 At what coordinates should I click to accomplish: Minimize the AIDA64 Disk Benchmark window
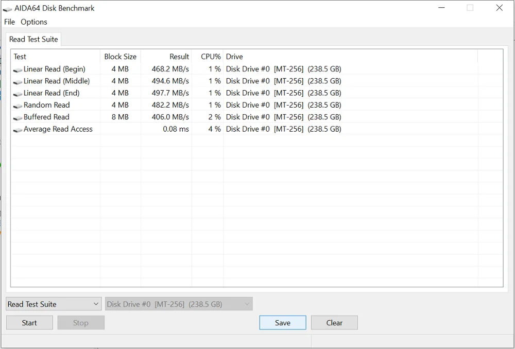441,8
